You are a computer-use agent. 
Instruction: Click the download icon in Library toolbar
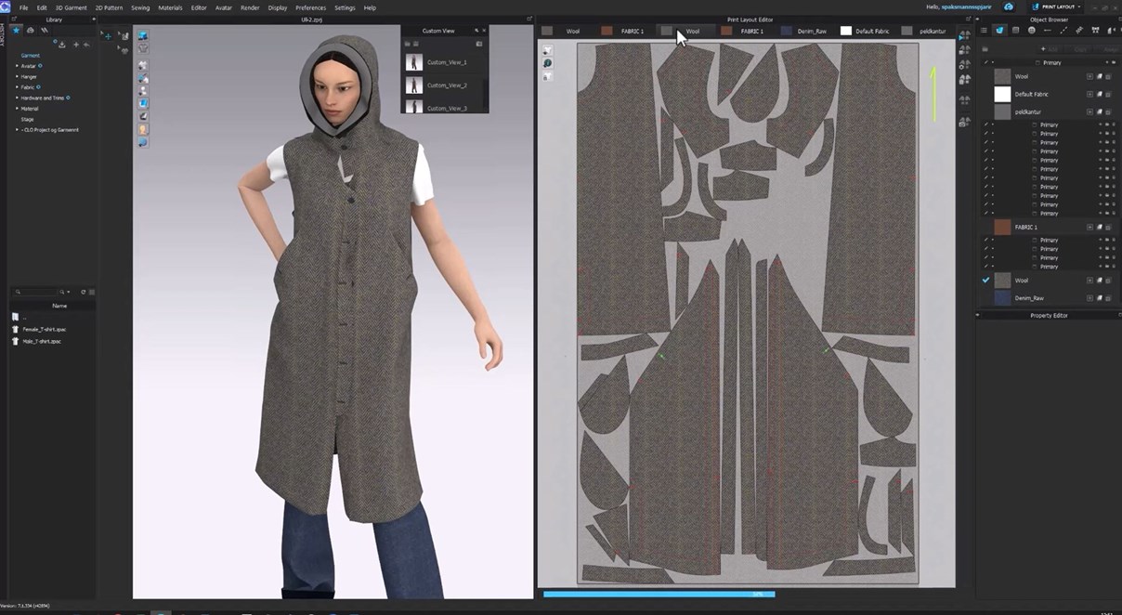tap(62, 44)
